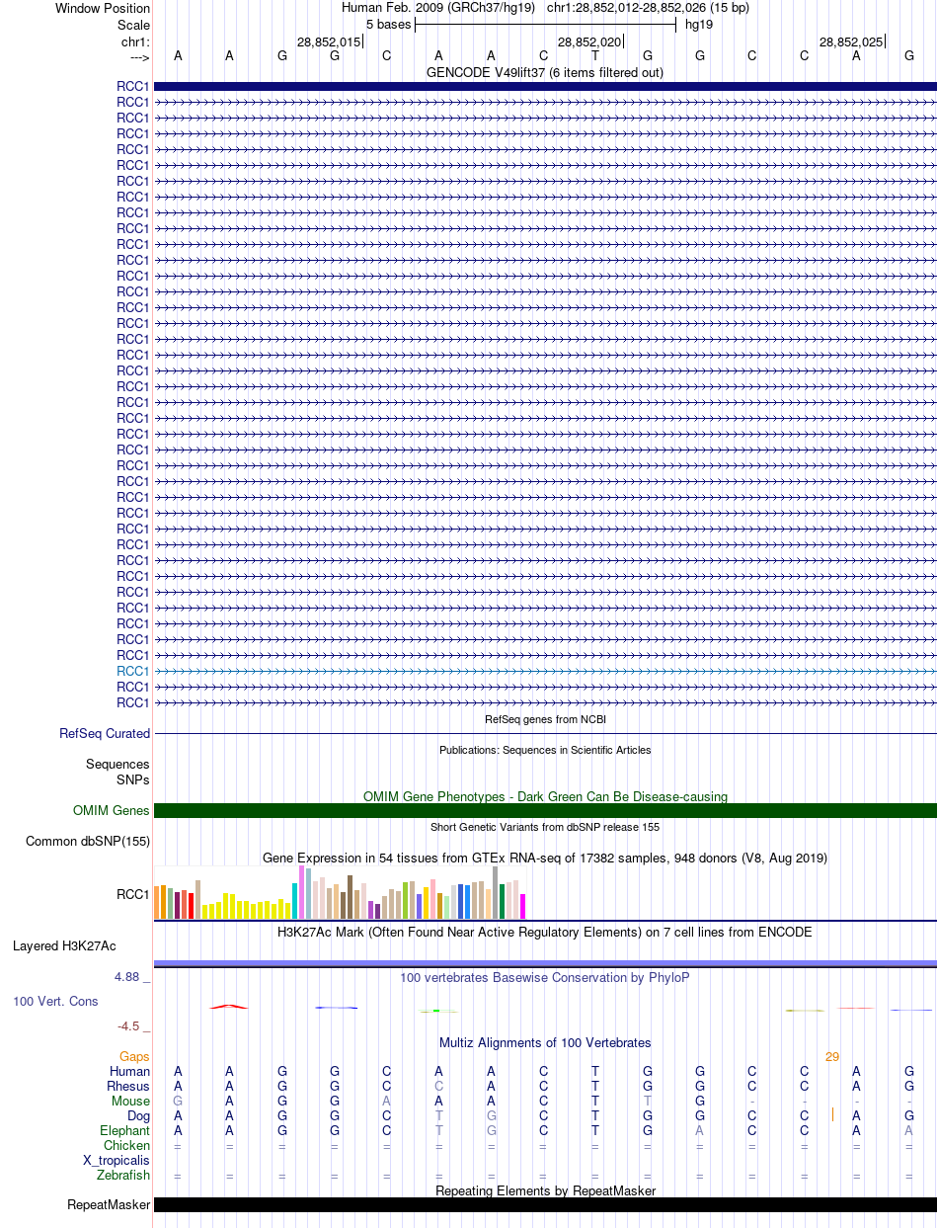Select the Layered H3K27Ac label
Image resolution: width=938 pixels, height=1228 pixels.
[x=64, y=946]
